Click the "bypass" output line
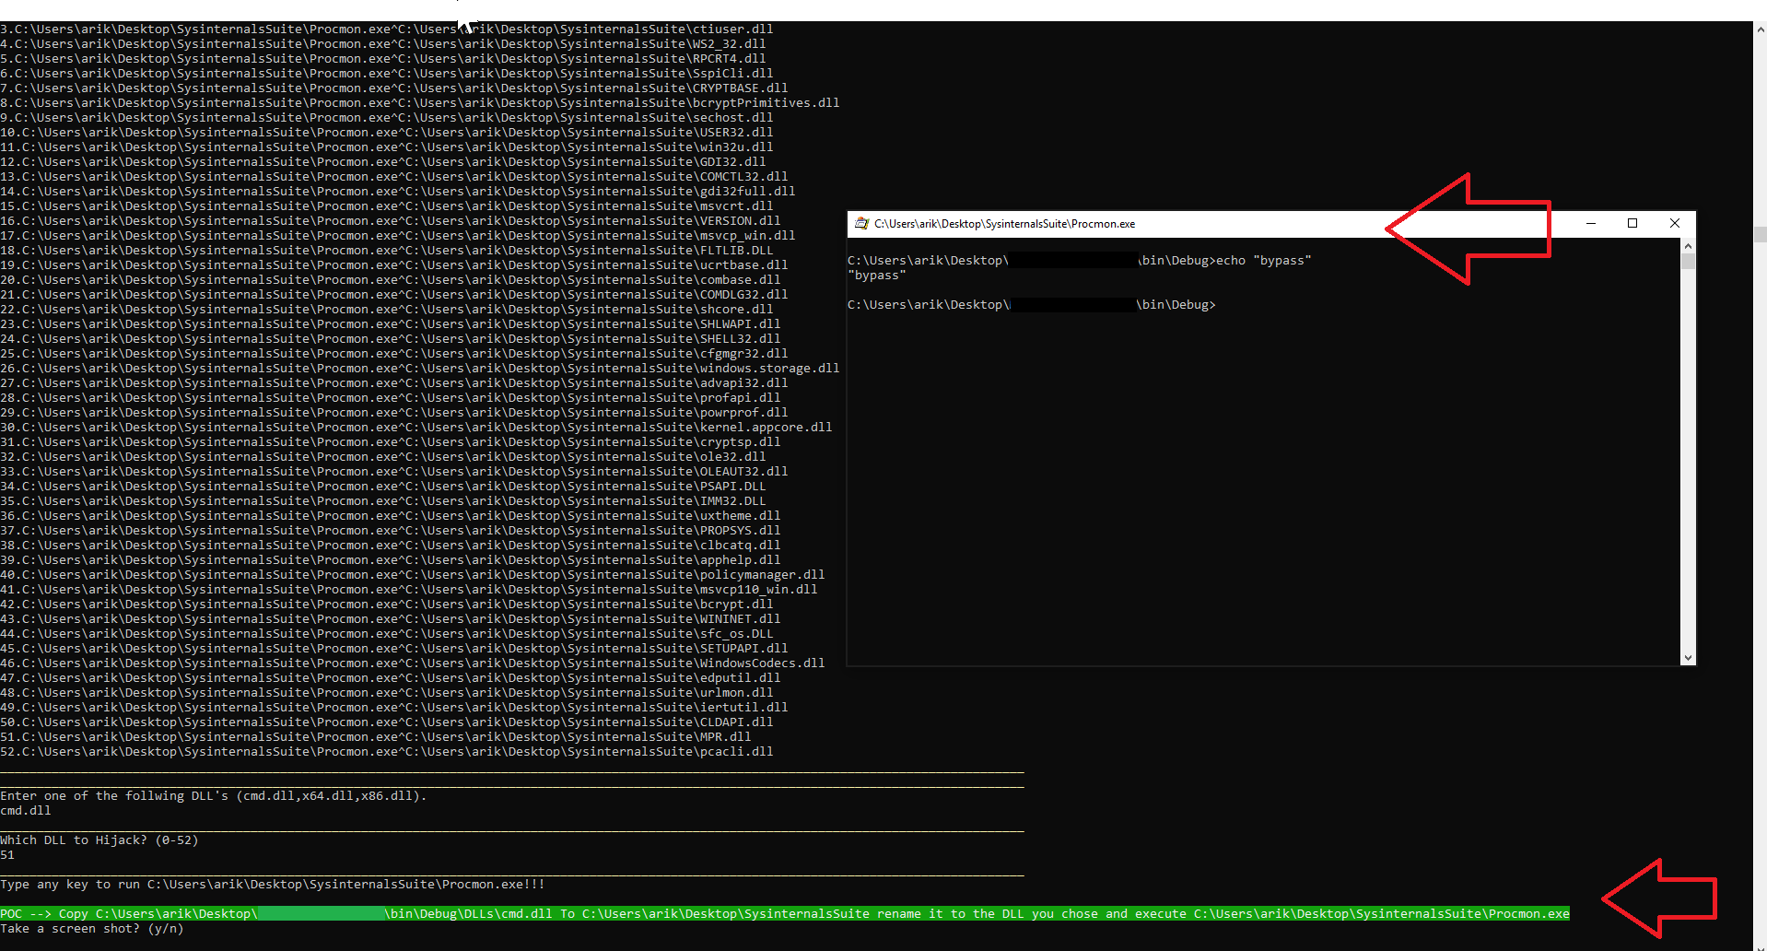Image resolution: width=1767 pixels, height=951 pixels. (x=876, y=276)
